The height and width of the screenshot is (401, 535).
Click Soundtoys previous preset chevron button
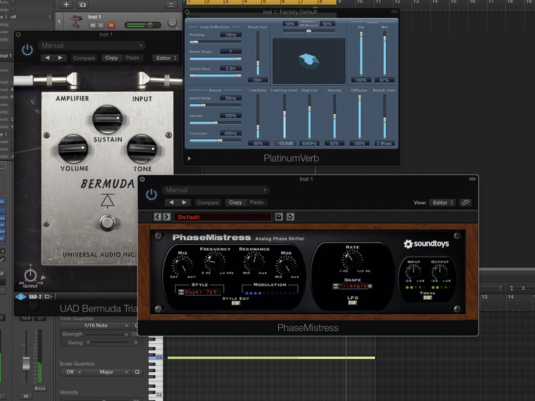[157, 217]
